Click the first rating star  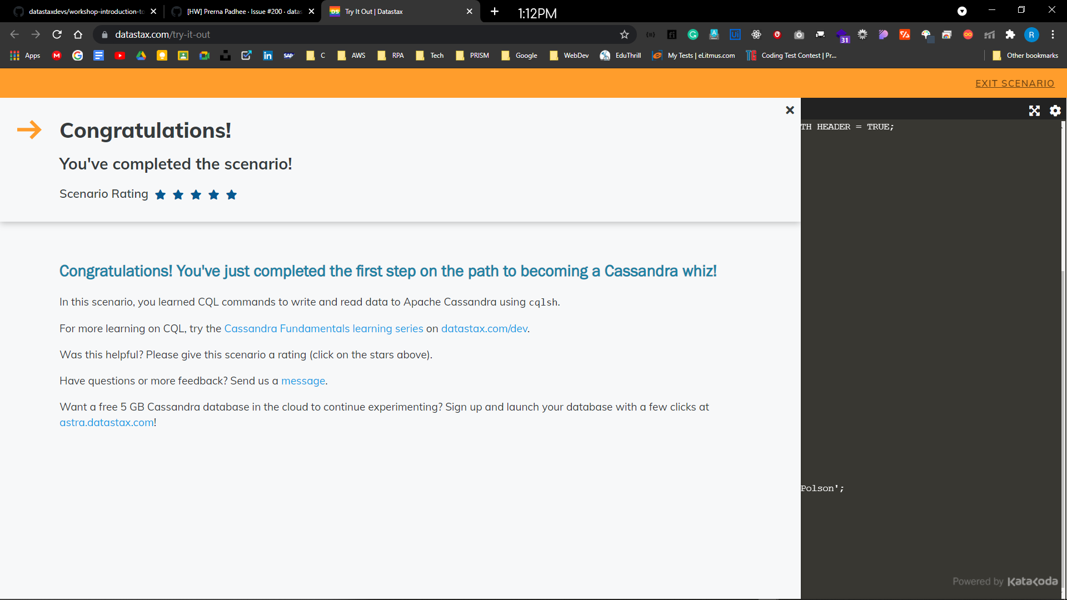[161, 194]
